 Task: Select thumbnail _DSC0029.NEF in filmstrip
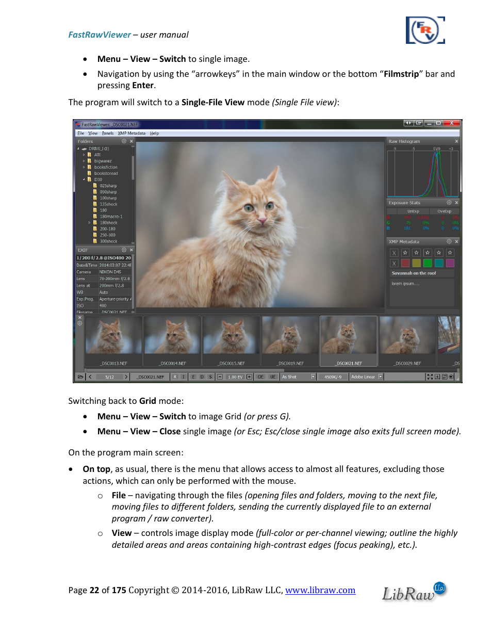pyautogui.click(x=407, y=341)
